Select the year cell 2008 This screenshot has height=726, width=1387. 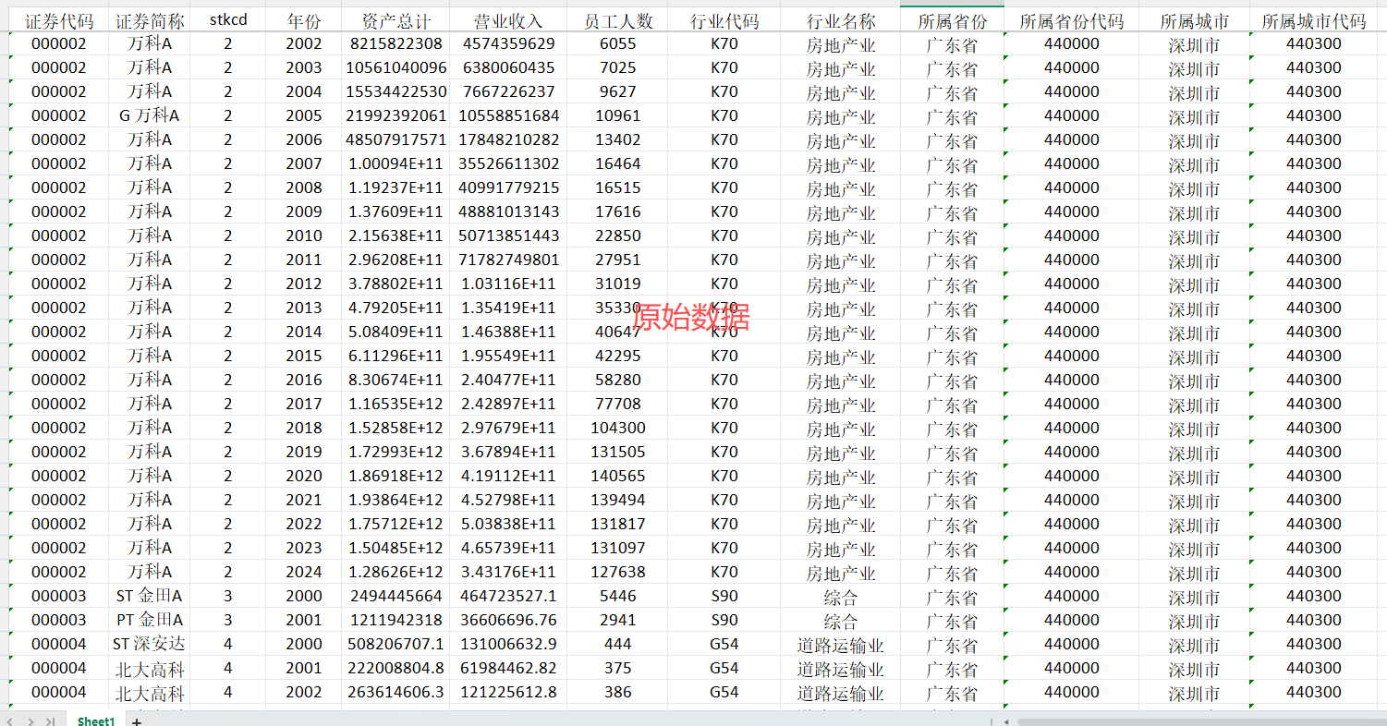(304, 188)
